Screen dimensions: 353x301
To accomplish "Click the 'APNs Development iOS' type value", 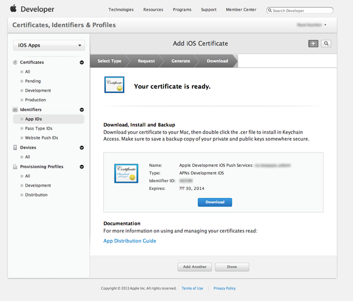I will pos(202,173).
